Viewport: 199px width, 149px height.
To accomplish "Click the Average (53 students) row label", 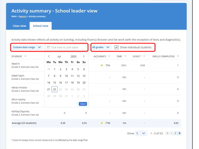I will pos(24,123).
